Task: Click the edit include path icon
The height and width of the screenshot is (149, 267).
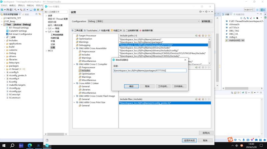Action: coord(203,36)
